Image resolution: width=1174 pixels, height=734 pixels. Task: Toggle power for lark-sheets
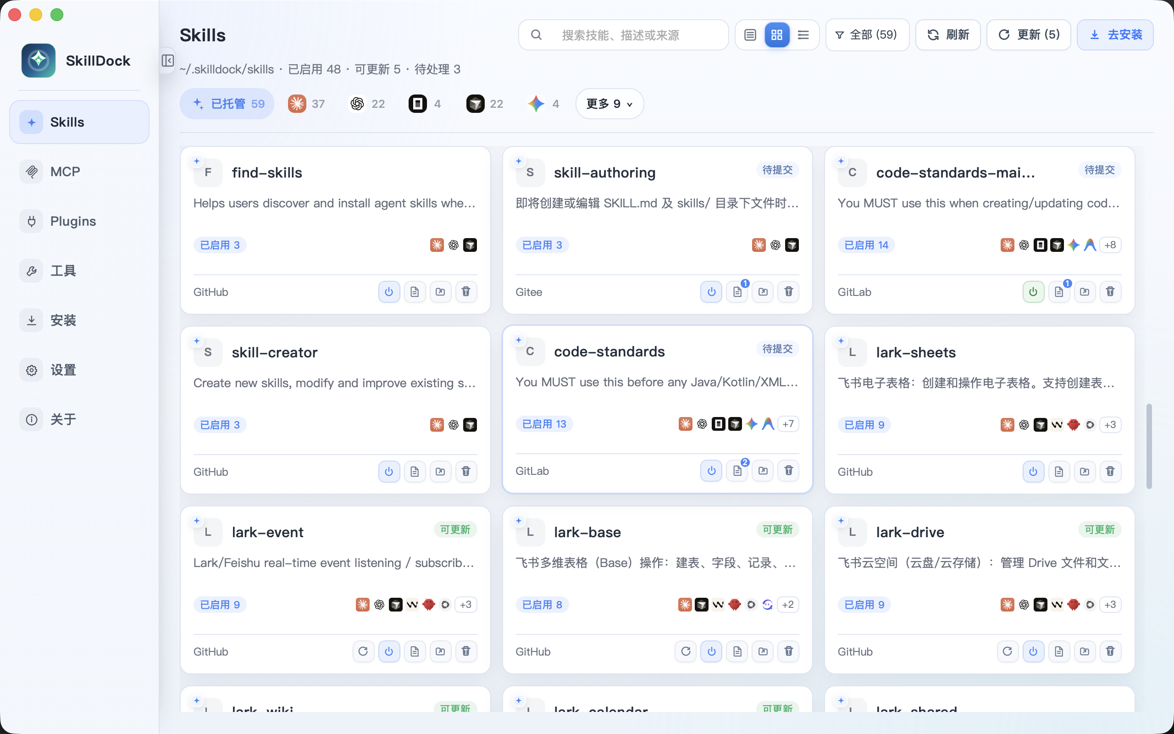1033,472
